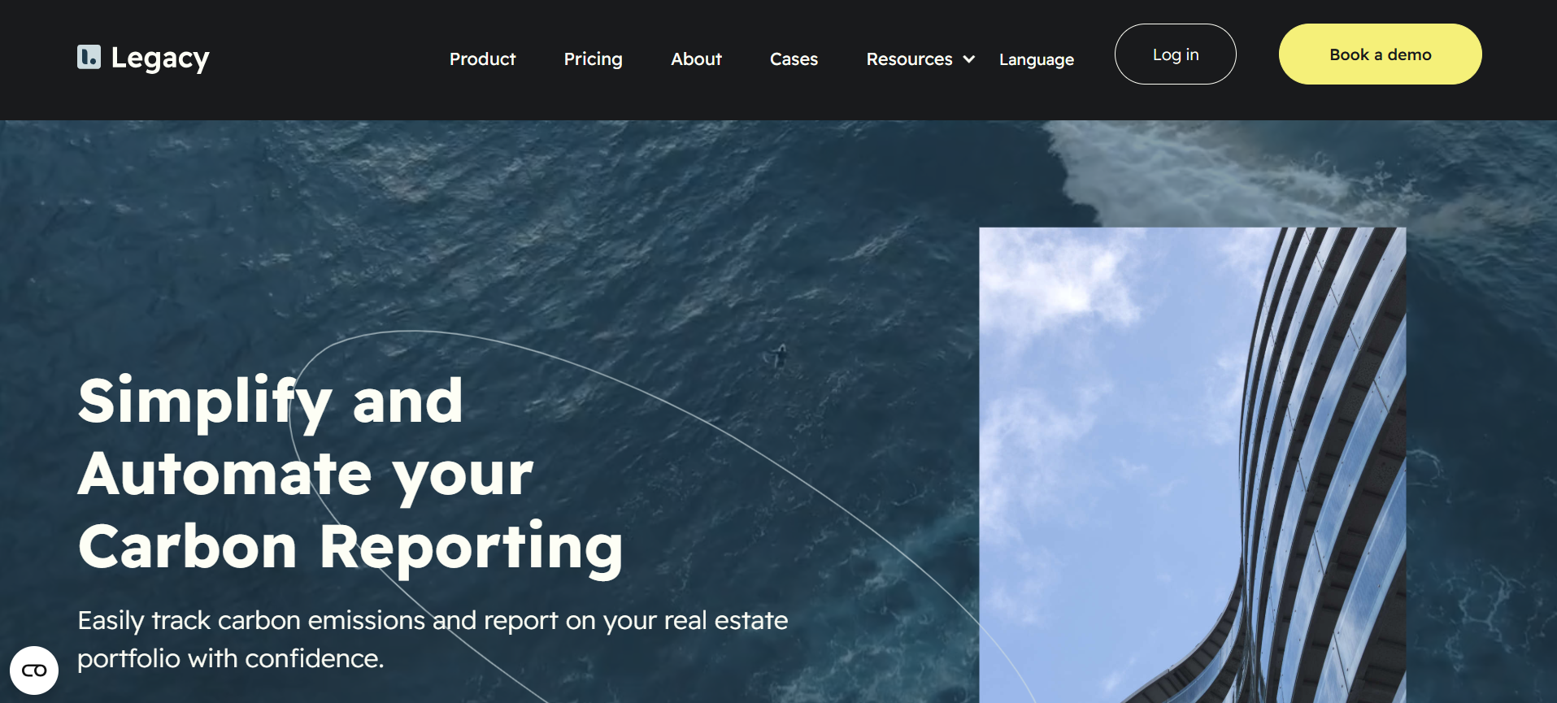Open the Resources menu label
This screenshot has width=1557, height=703.
pos(909,59)
